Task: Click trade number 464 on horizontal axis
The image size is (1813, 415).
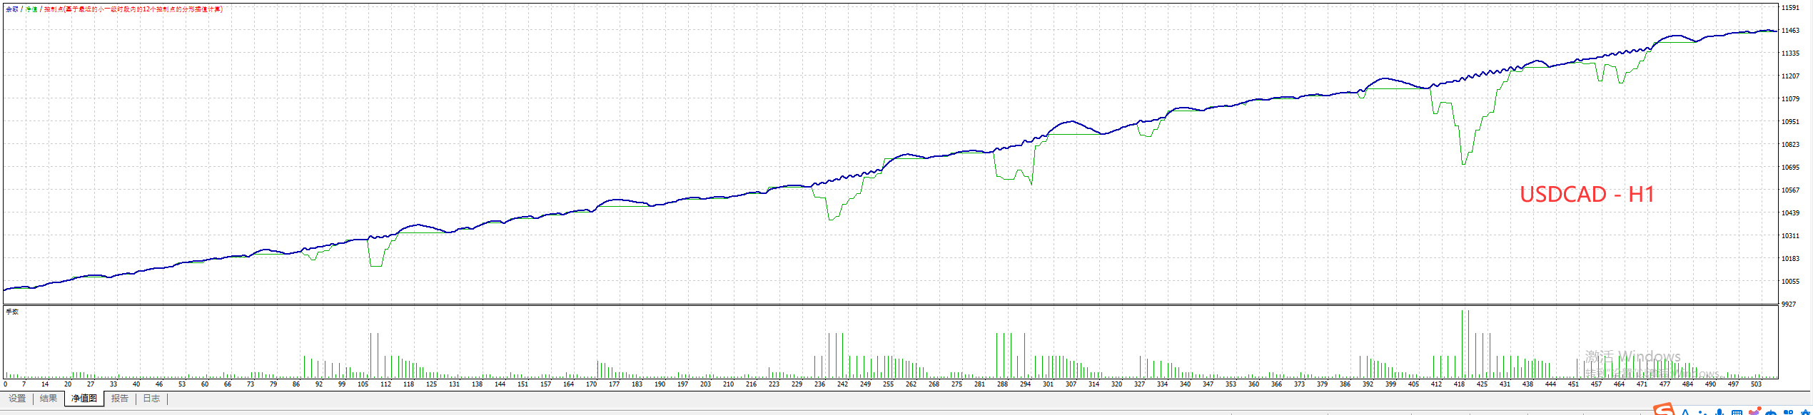Action: pos(1619,384)
